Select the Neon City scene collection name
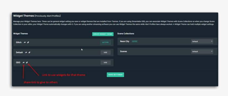 pyautogui.click(x=125, y=41)
